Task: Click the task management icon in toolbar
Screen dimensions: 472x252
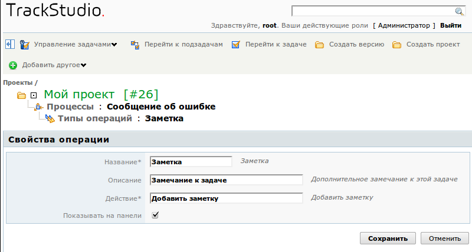Action: (25, 45)
